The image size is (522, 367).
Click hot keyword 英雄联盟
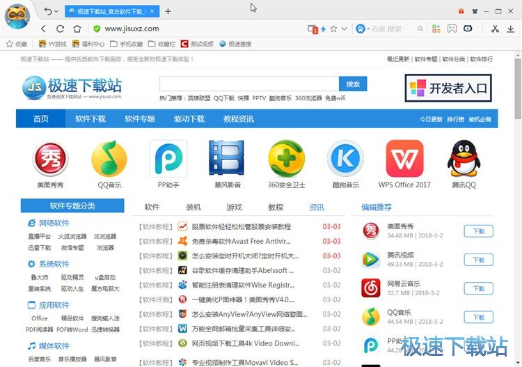pyautogui.click(x=199, y=98)
